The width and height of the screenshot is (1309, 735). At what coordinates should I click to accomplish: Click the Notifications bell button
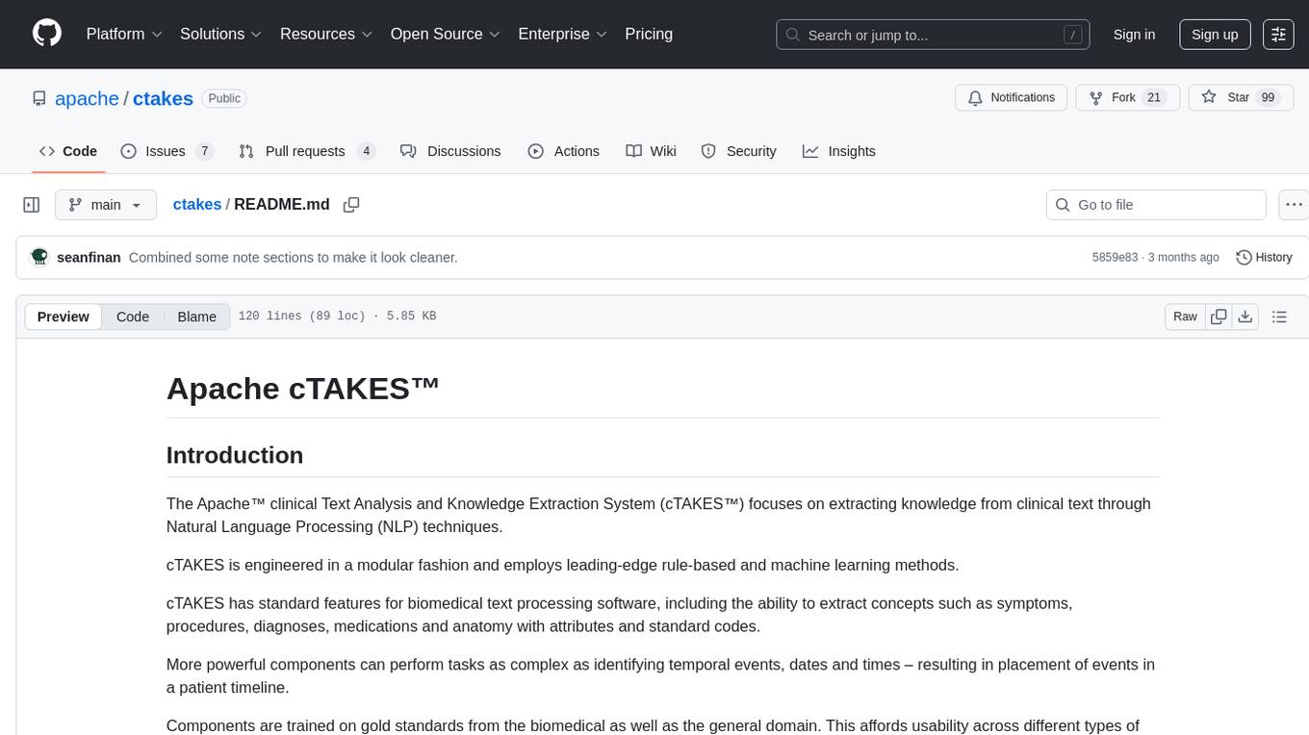pos(1012,97)
